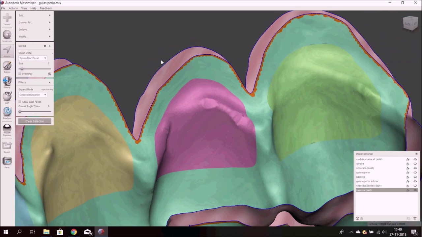
Task: Open the Import tool
Action: 7,19
